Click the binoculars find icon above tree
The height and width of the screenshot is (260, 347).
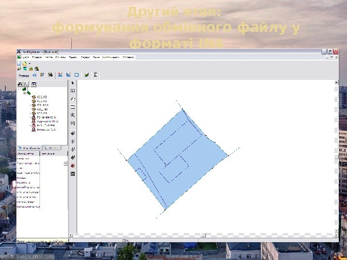(20, 84)
